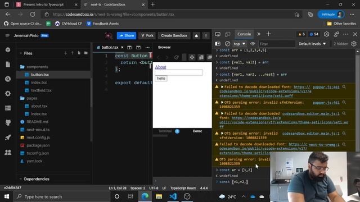
Task: Open the Live collaboration people icon
Action: [x=8, y=152]
